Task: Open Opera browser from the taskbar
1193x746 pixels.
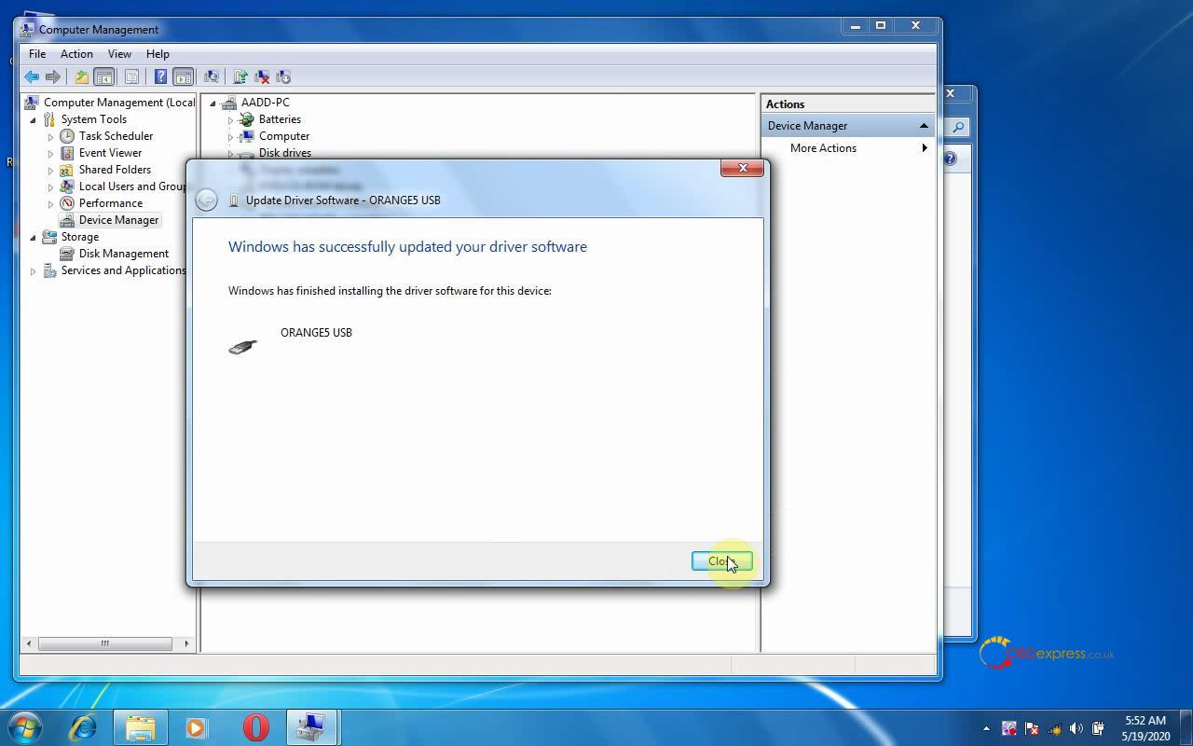Action: (255, 727)
